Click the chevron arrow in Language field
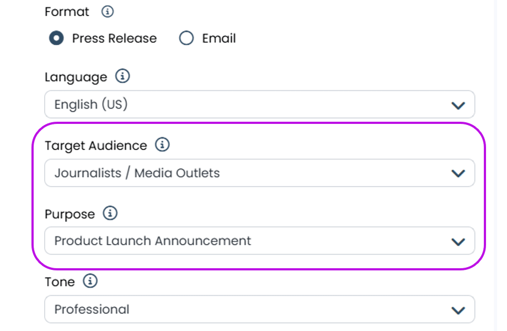 [458, 105]
